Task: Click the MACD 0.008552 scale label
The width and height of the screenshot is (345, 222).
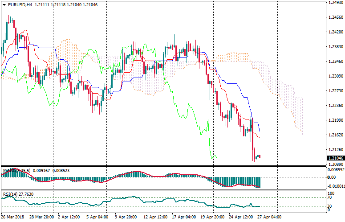Action: coord(336,170)
